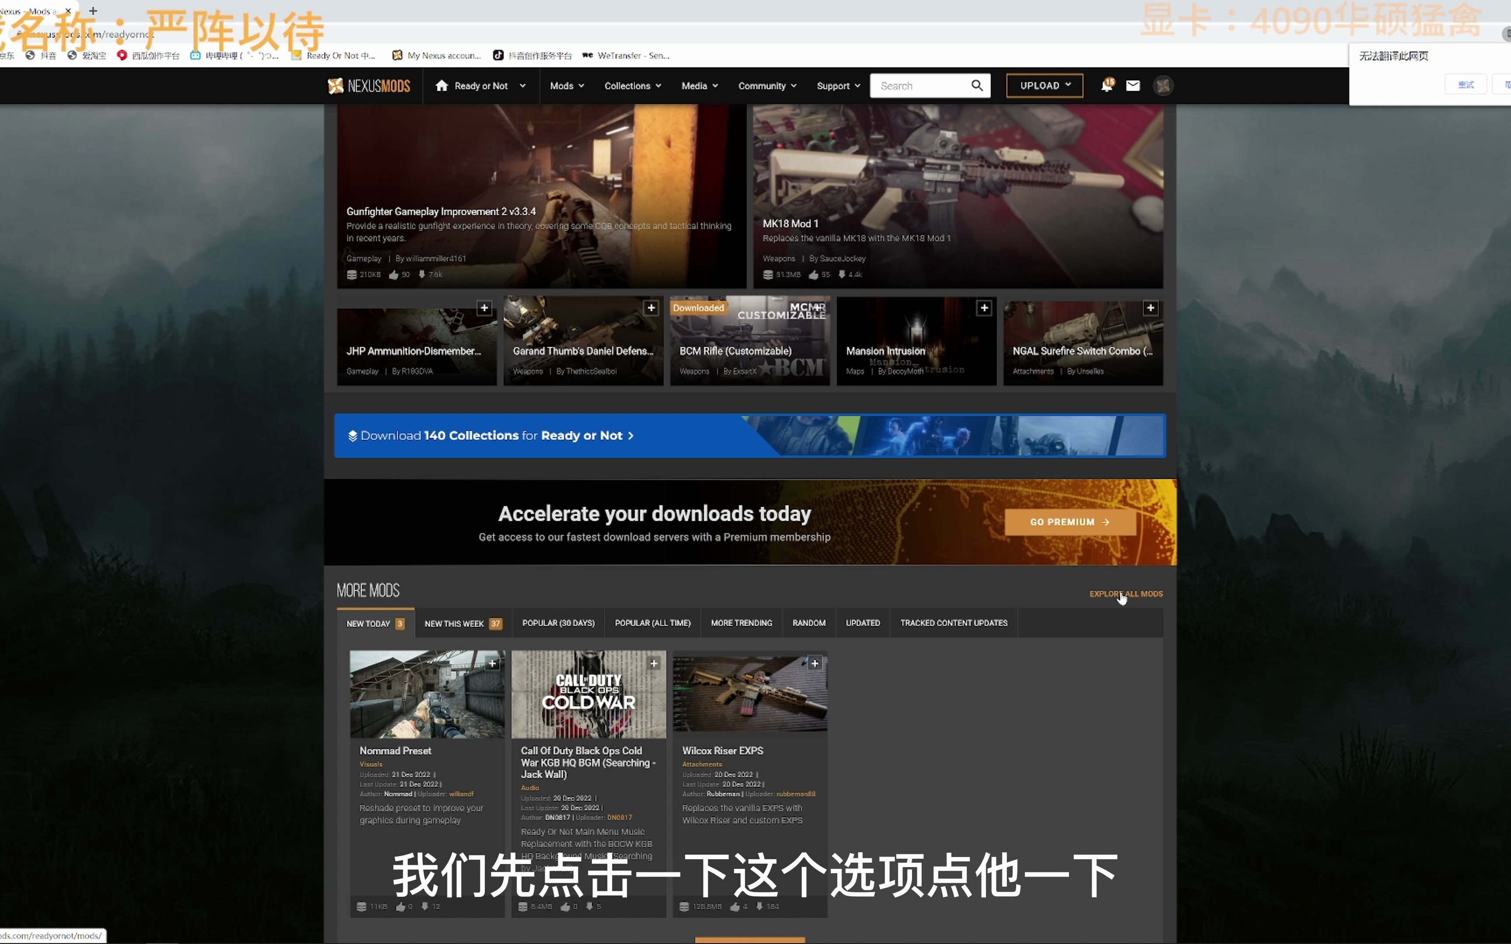The image size is (1511, 944).
Task: Click the new tab plus button in browser
Action: pos(93,10)
